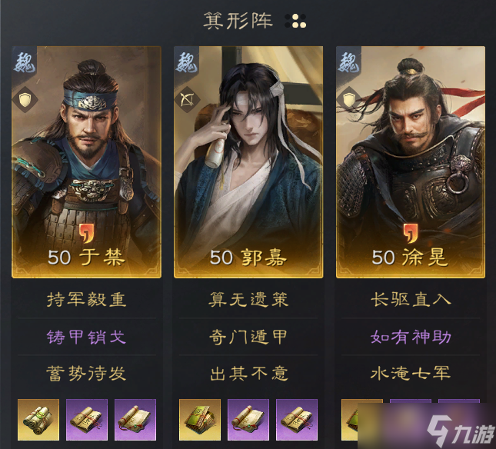496x449 pixels.
Task: Click the archer bow icon on 郭嘉's card
Action: (x=187, y=100)
